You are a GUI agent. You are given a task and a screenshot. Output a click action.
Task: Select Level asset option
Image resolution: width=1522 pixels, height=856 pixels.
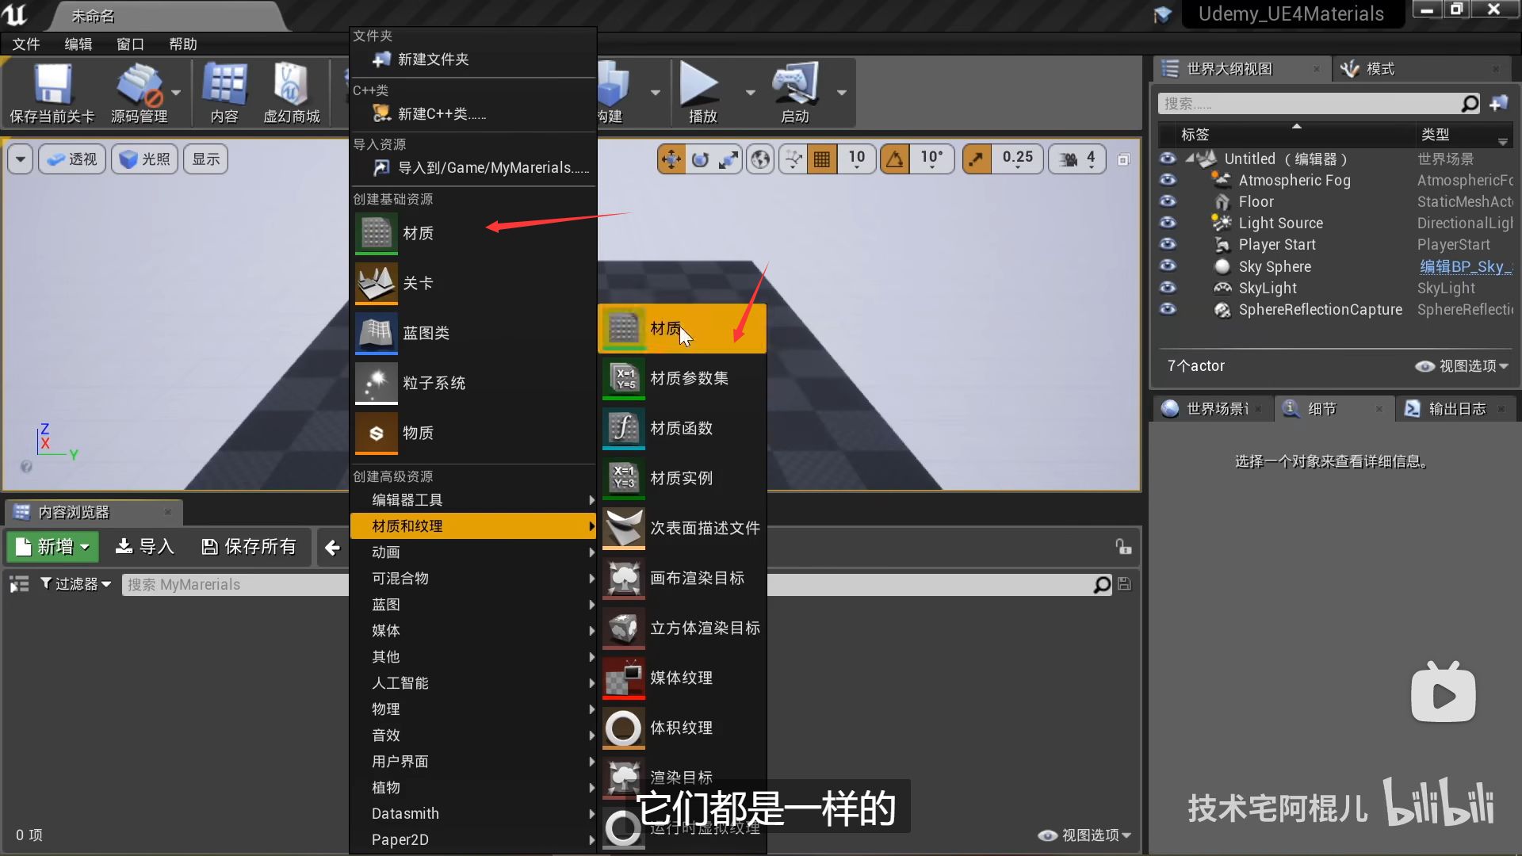(473, 283)
